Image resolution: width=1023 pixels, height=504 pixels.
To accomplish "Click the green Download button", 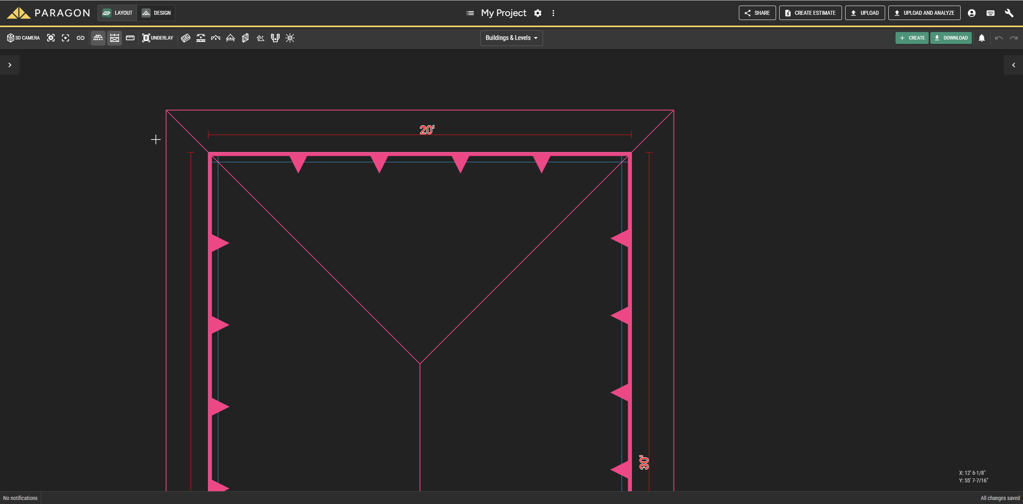I will pos(951,38).
